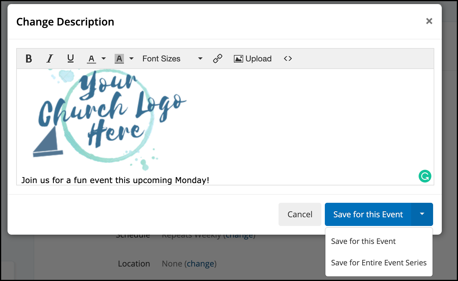Set text color with A icon

91,59
